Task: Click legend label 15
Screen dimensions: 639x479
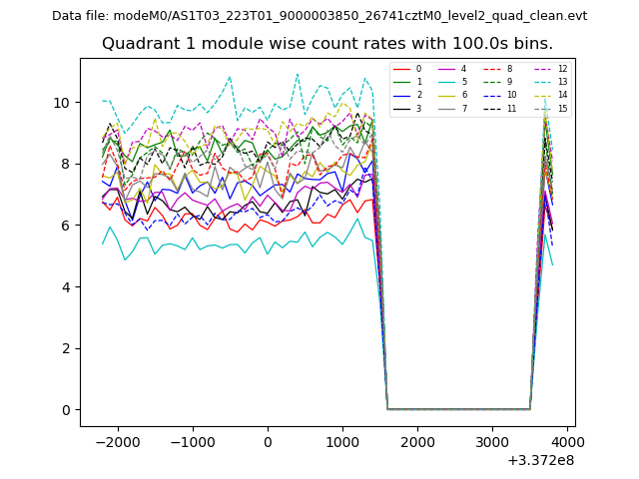Action: (562, 108)
